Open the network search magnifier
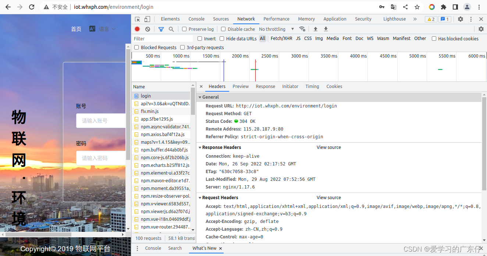The width and height of the screenshot is (487, 256). (x=171, y=29)
